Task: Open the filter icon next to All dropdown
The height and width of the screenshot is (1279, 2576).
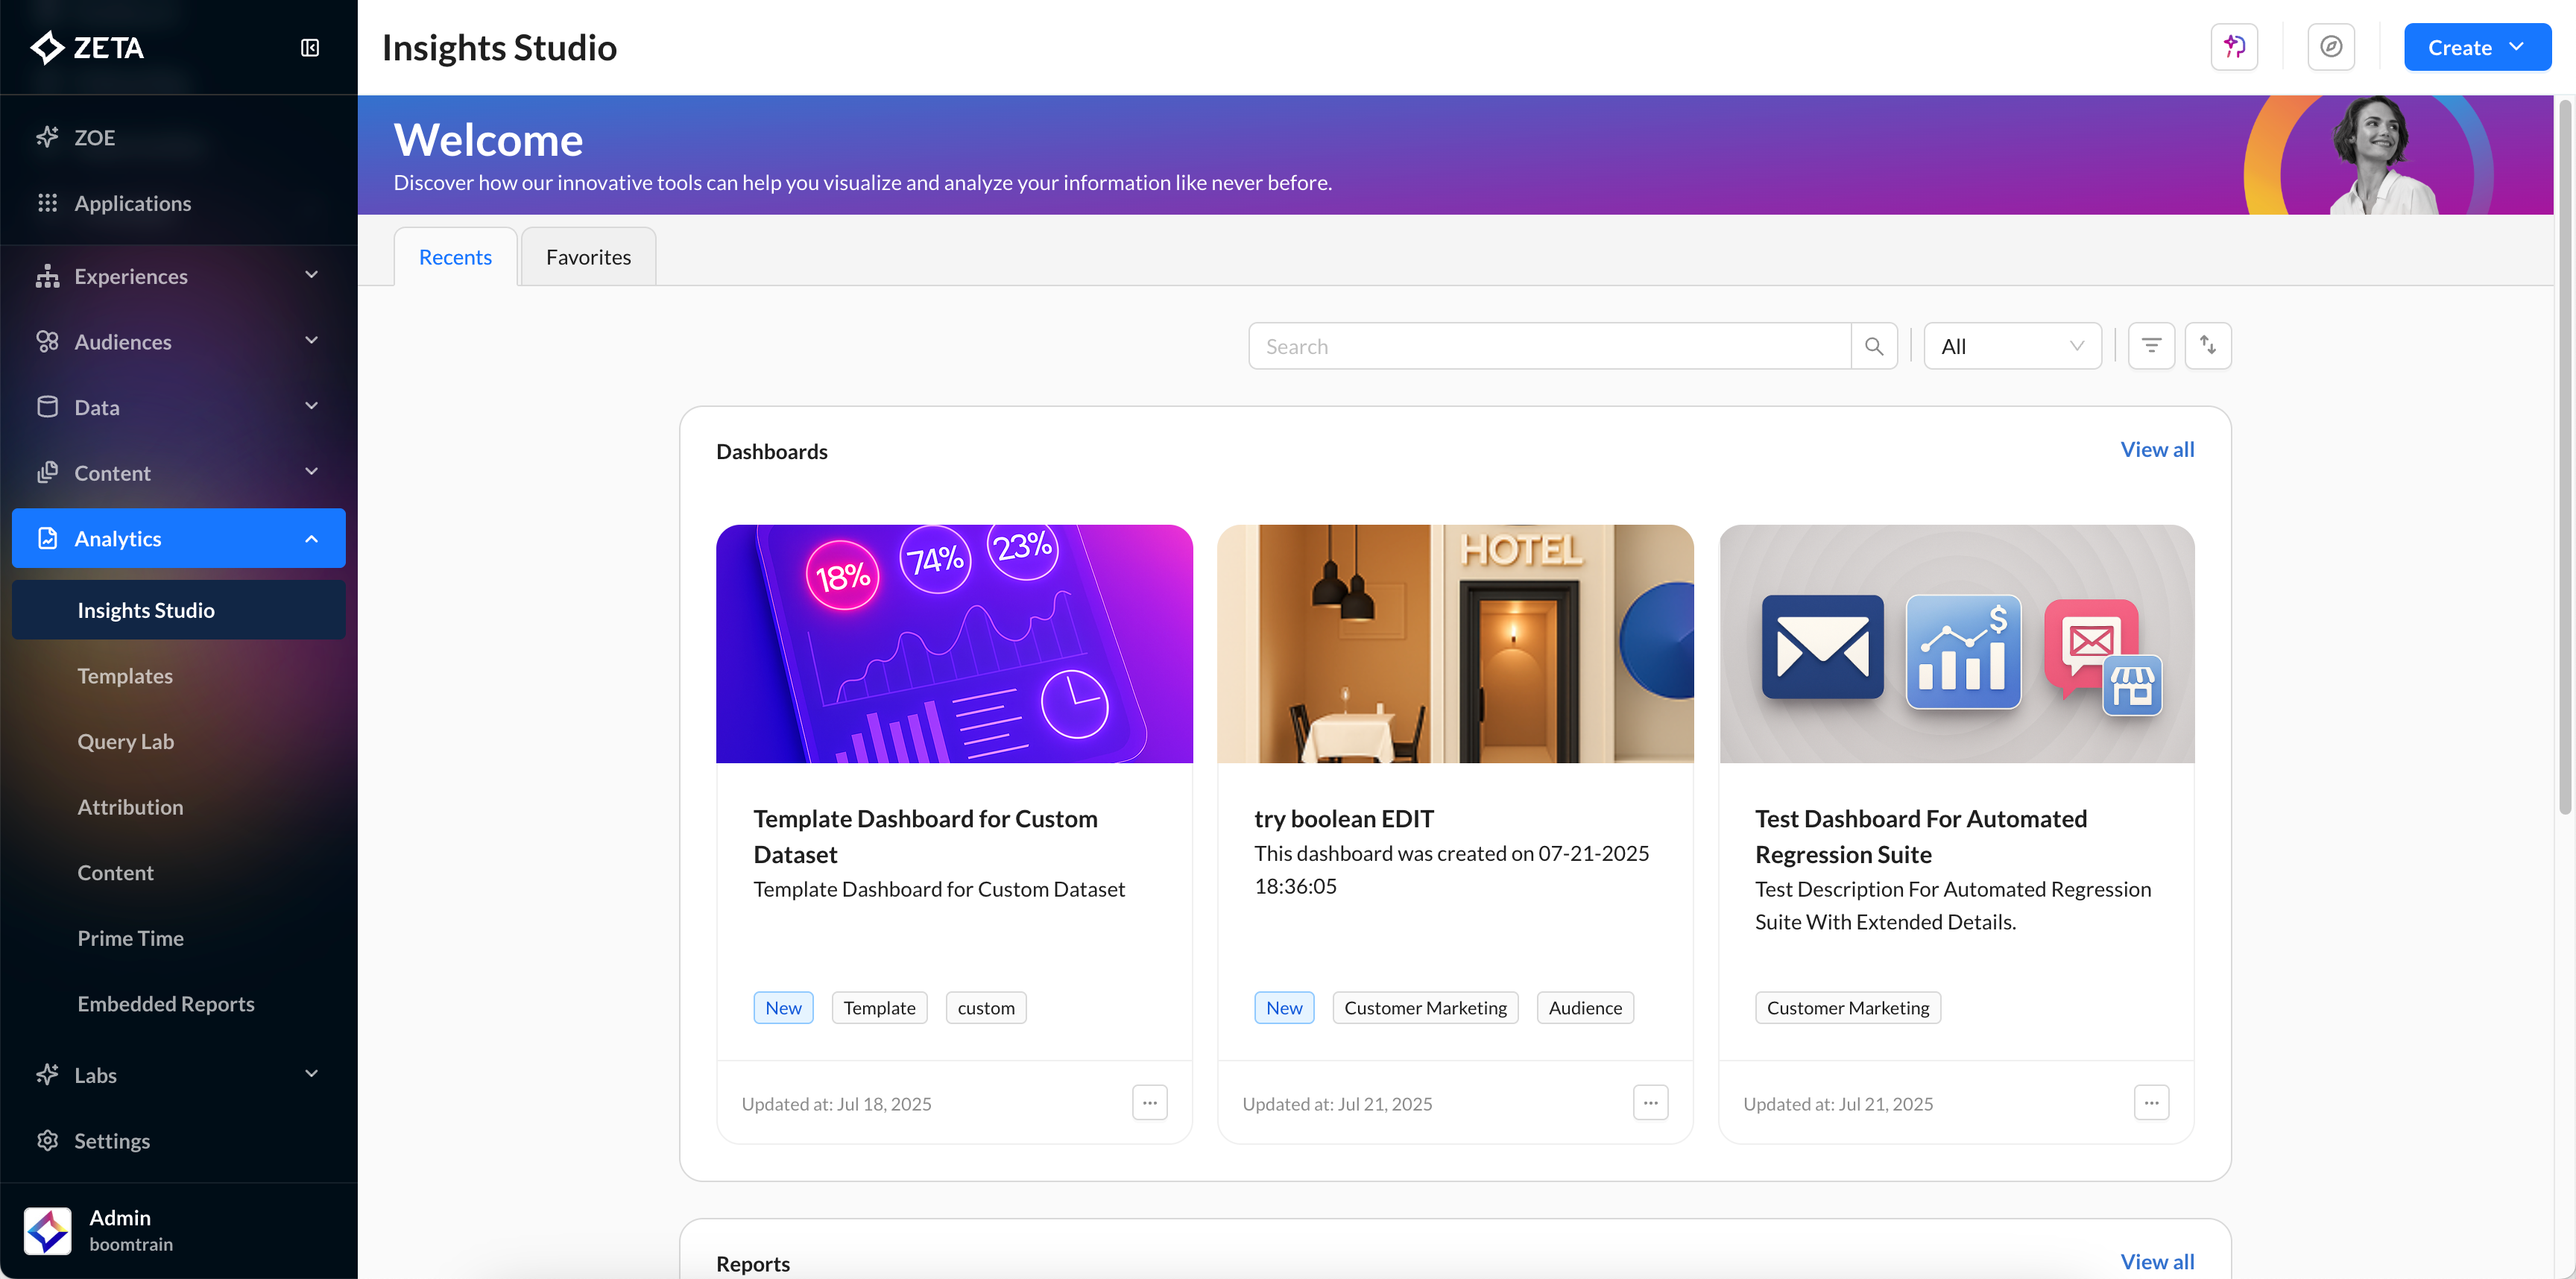Action: [x=2151, y=346]
